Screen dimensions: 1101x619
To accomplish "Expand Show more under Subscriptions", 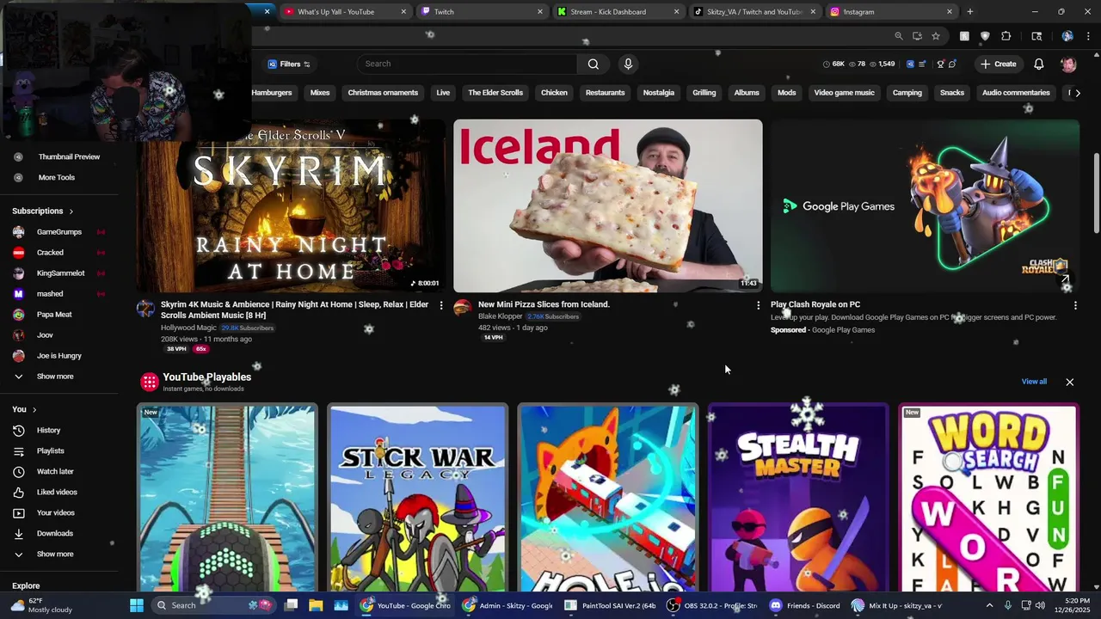I will 55,377.
